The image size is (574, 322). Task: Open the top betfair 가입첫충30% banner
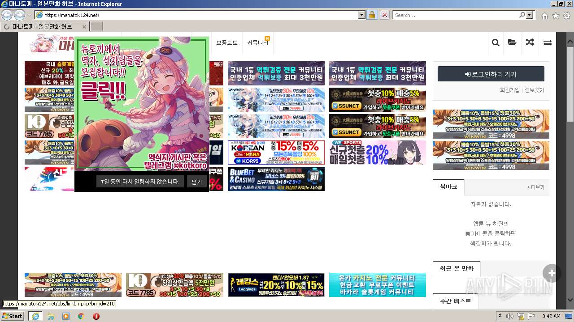(x=276, y=100)
